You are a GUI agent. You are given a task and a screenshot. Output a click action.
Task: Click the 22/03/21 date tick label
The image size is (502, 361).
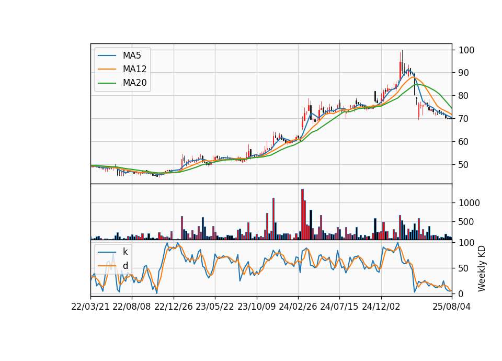click(x=90, y=307)
